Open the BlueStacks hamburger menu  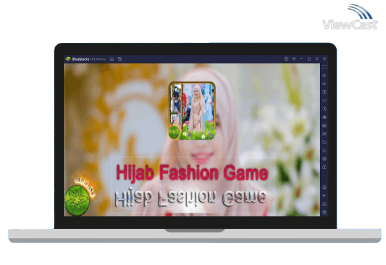(x=294, y=59)
